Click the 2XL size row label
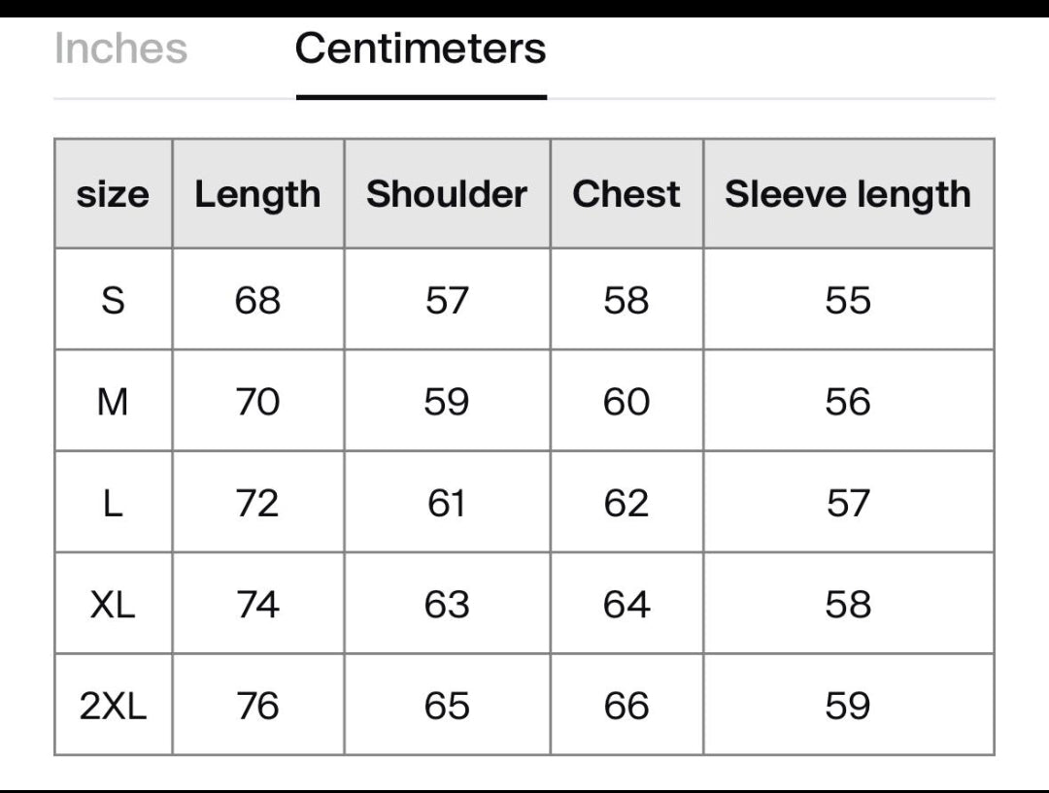 click(x=113, y=706)
